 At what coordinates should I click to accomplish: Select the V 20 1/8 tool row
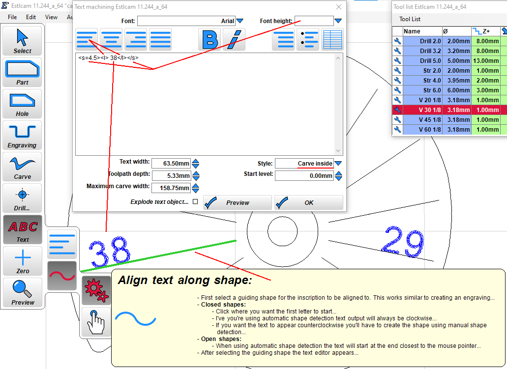pos(449,100)
